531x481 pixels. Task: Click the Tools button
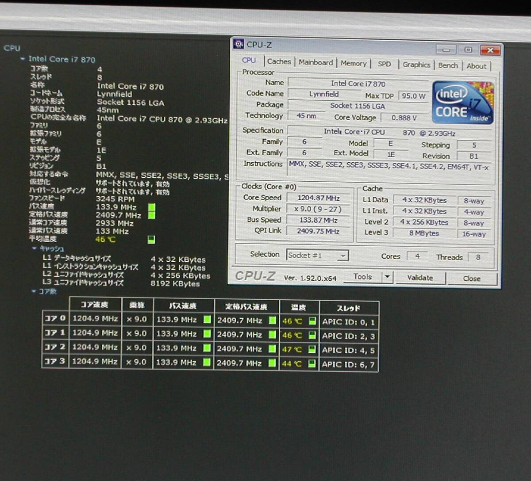click(362, 277)
